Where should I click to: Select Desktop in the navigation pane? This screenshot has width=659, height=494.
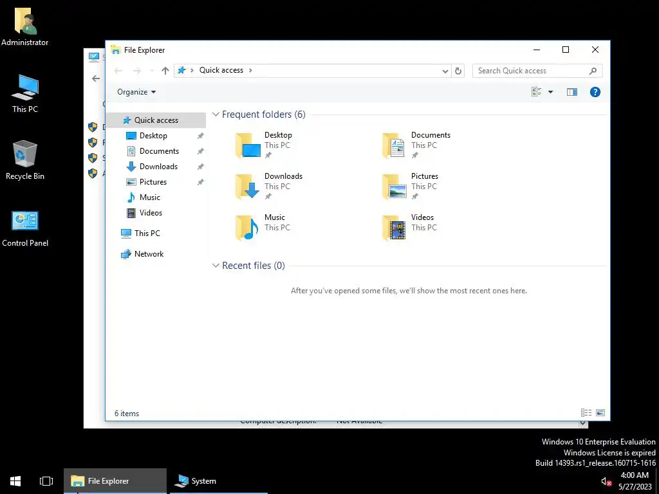coord(153,136)
